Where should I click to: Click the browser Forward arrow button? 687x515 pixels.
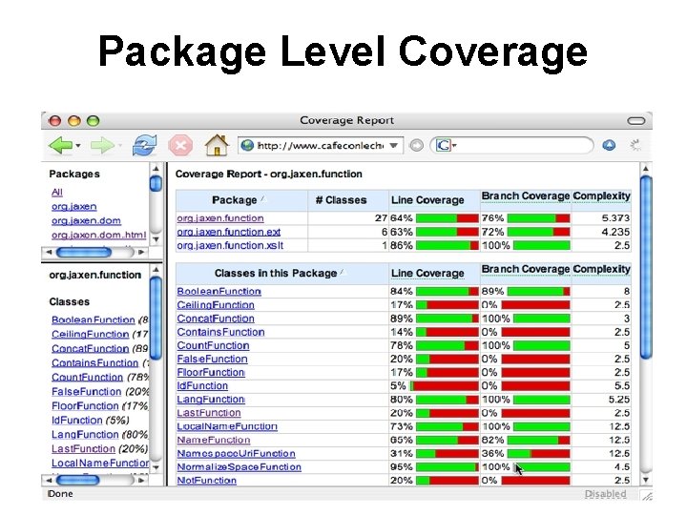102,145
